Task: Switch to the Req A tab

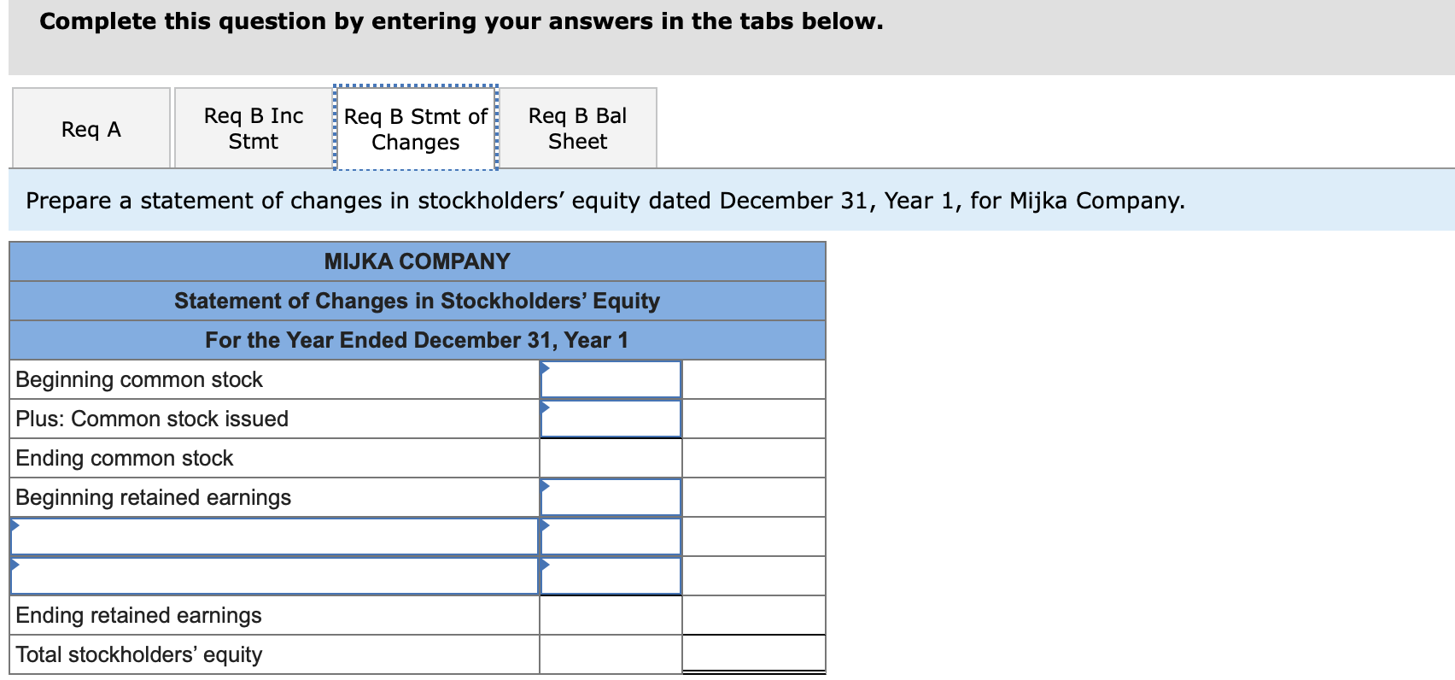Action: click(x=91, y=128)
